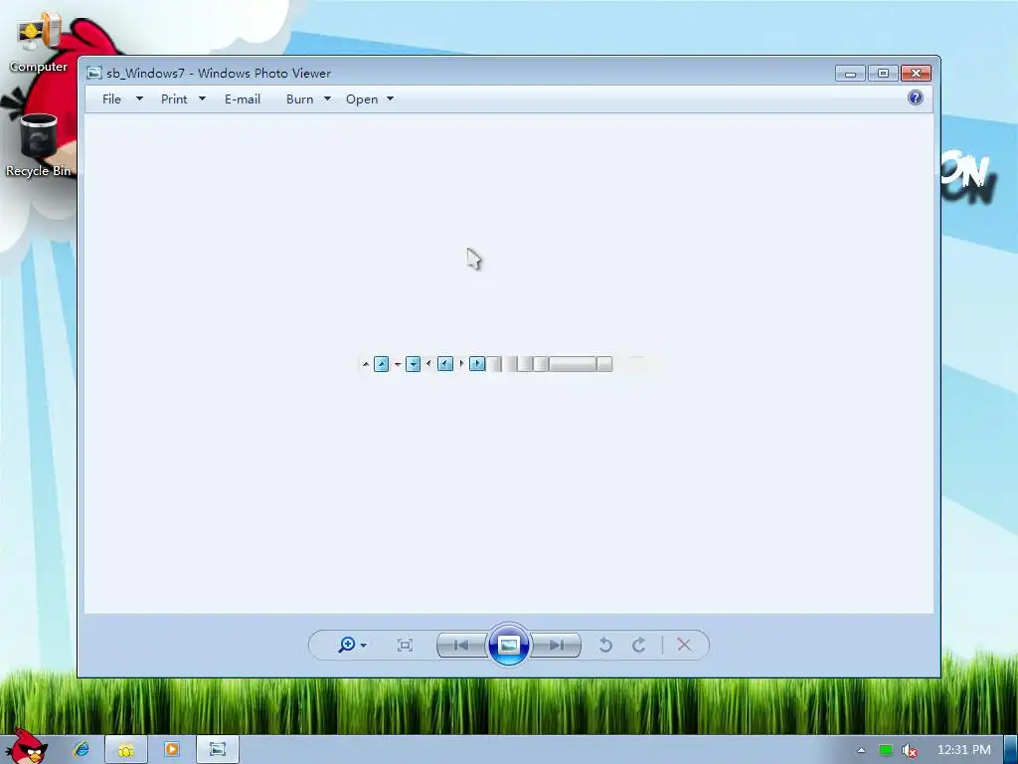Maximize the Windows Photo Viewer window

883,74
